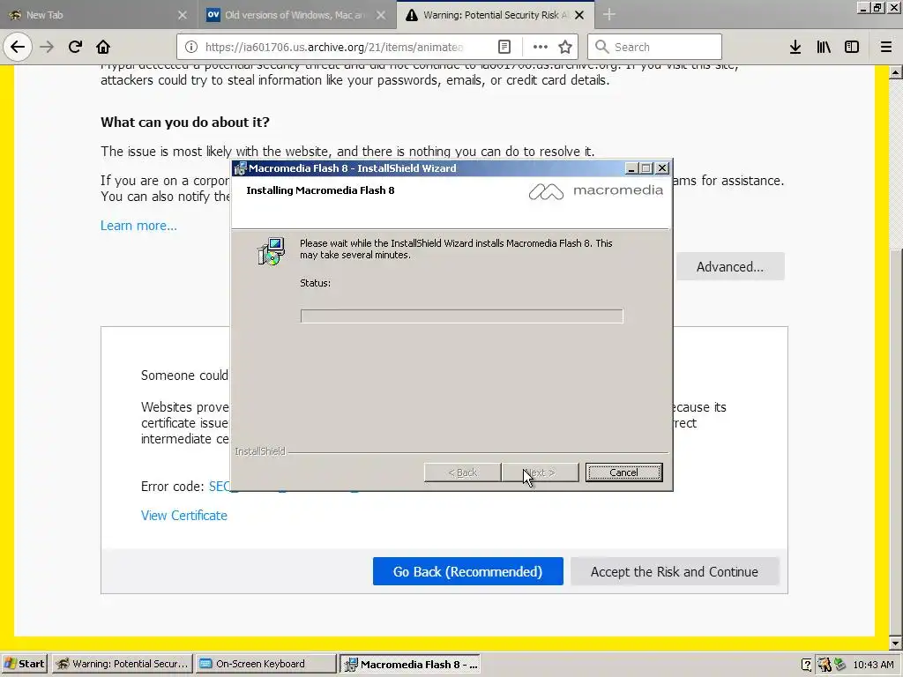Close the Warning Potential Security Risk tab
This screenshot has height=677, width=903.
click(x=580, y=15)
